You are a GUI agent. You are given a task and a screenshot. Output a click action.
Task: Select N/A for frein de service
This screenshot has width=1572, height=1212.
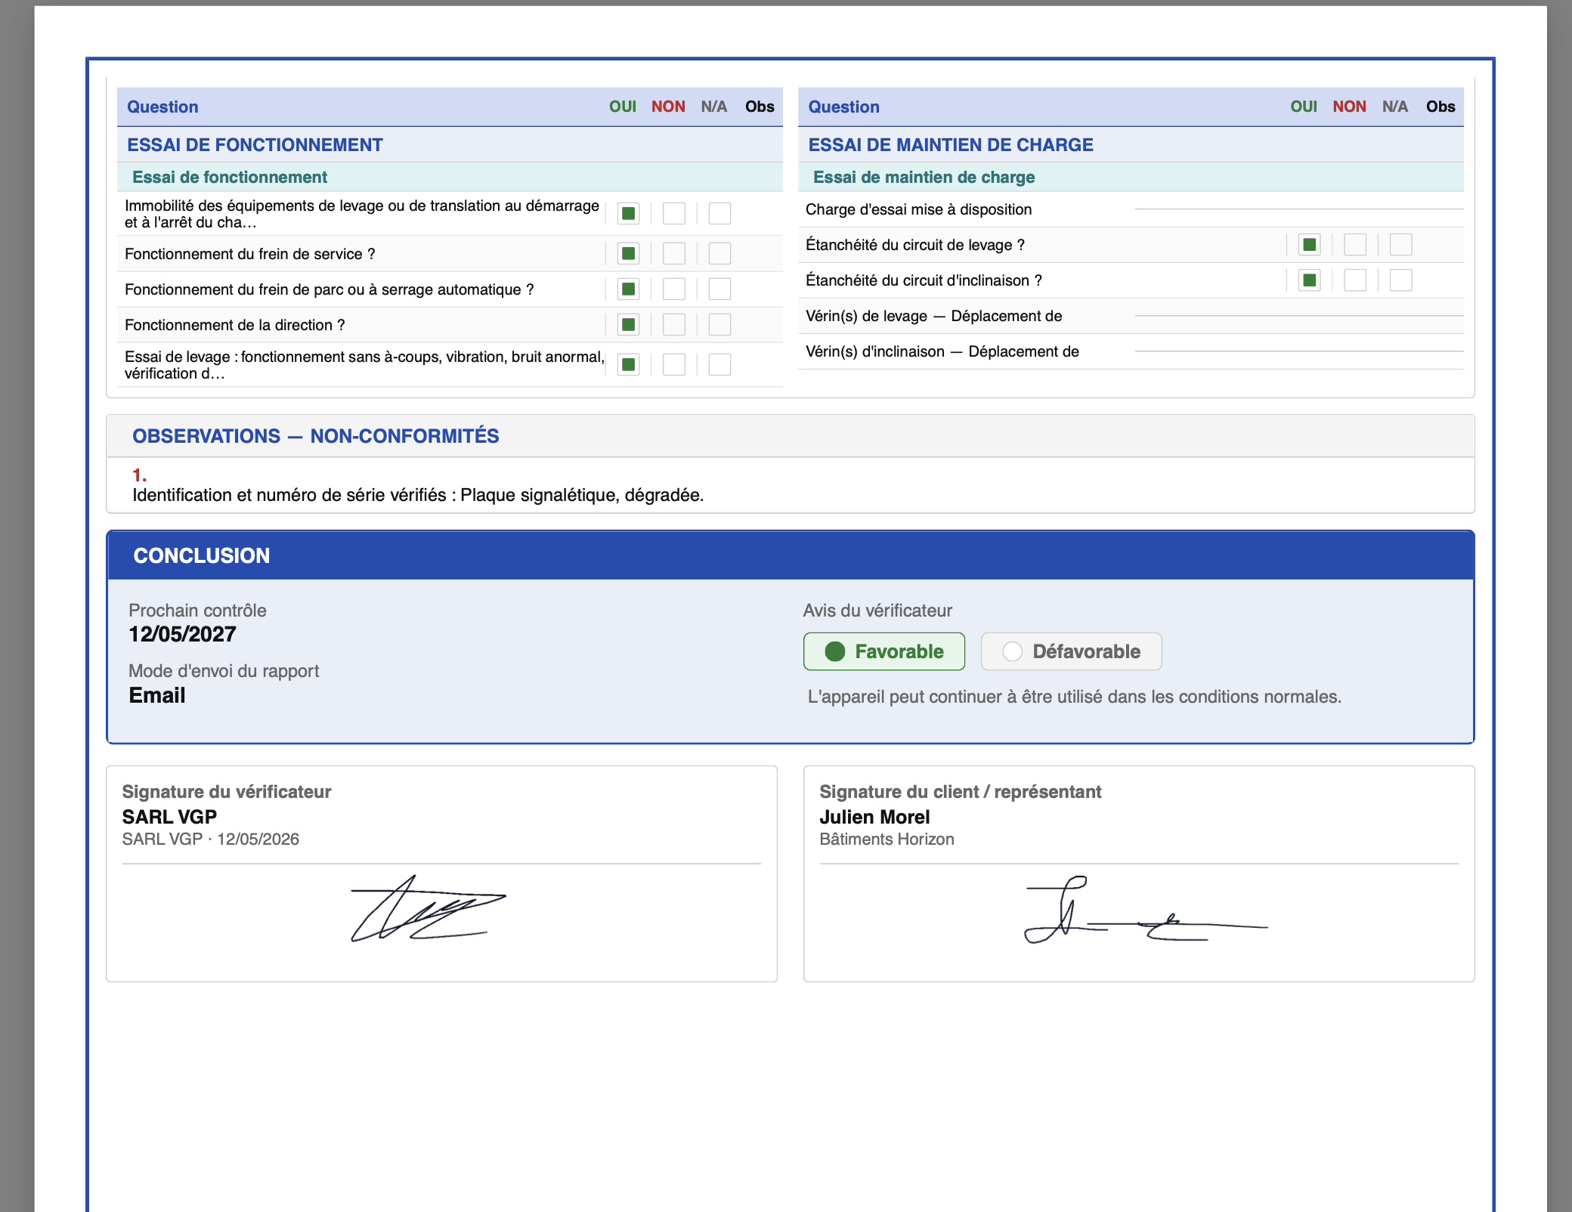click(719, 253)
